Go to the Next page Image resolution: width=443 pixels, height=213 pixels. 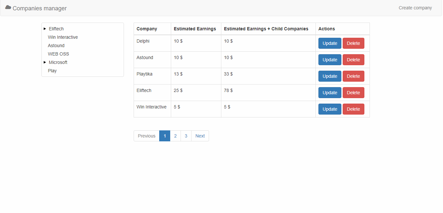coord(200,136)
